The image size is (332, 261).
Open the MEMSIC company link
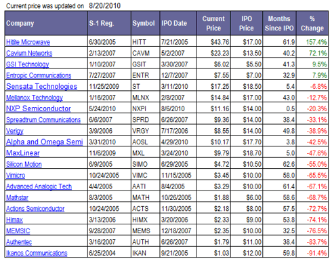(x=18, y=231)
